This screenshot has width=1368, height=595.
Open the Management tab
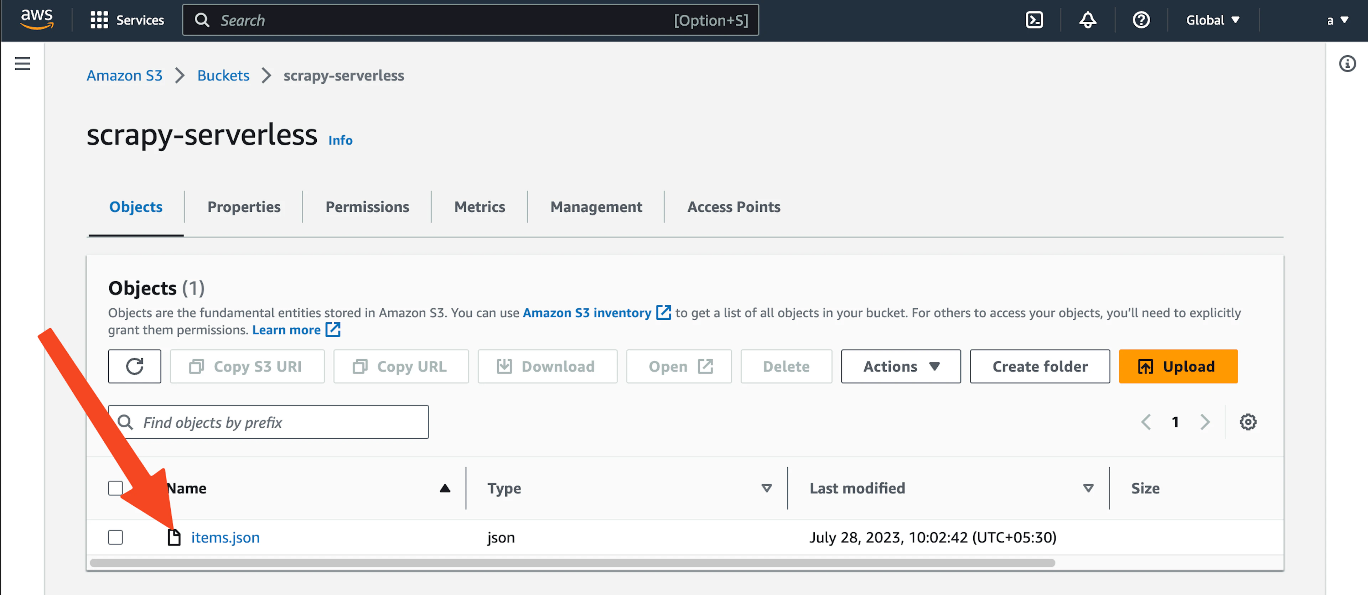(596, 207)
